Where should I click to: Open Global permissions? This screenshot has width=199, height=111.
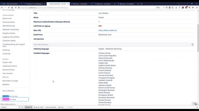click(10, 66)
